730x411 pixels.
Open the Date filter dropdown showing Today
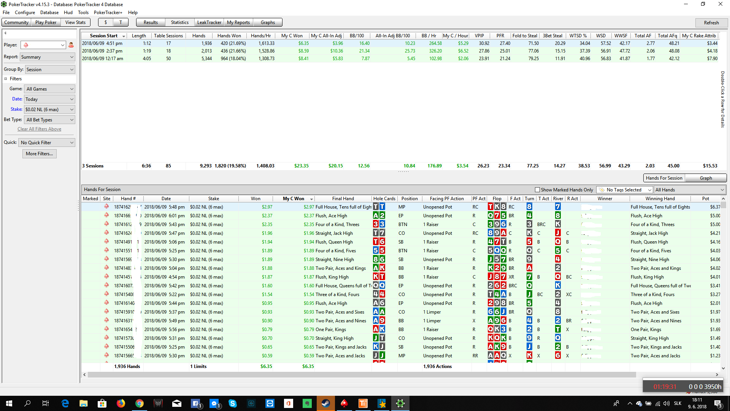50,99
